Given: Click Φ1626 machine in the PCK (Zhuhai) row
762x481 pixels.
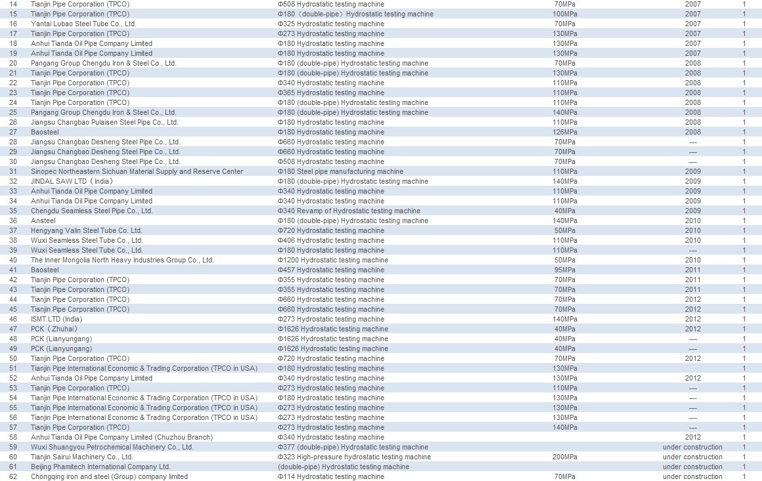Looking at the screenshot, I should point(333,329).
